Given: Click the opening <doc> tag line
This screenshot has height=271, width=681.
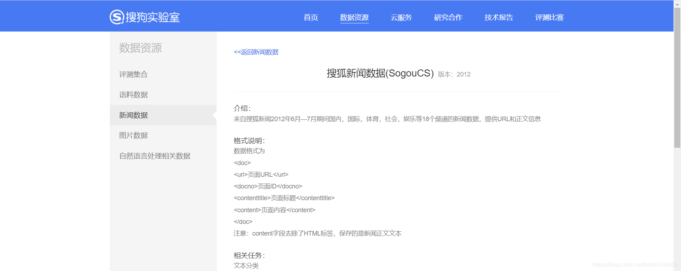Looking at the screenshot, I should (x=242, y=163).
